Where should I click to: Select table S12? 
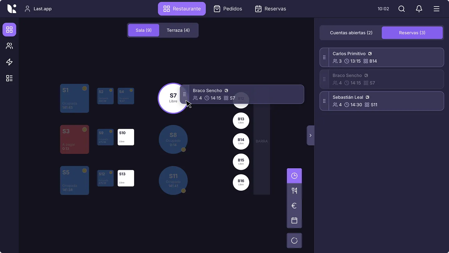[x=105, y=178]
